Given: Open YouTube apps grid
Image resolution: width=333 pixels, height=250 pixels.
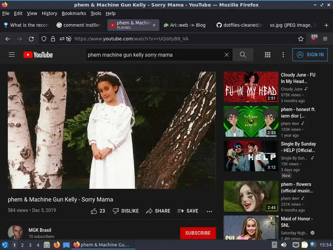Looking at the screenshot, I should (x=268, y=55).
